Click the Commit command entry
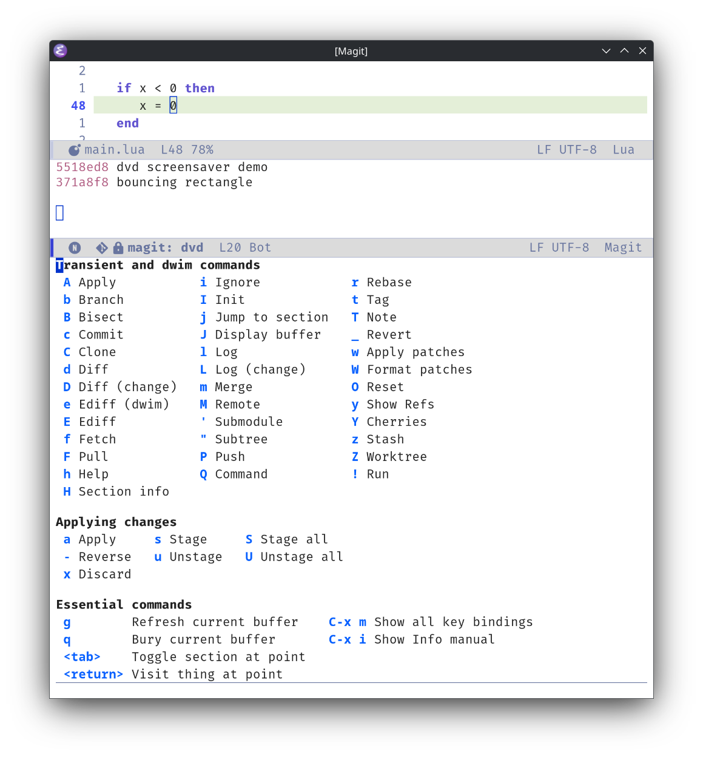This screenshot has width=703, height=757. click(93, 335)
